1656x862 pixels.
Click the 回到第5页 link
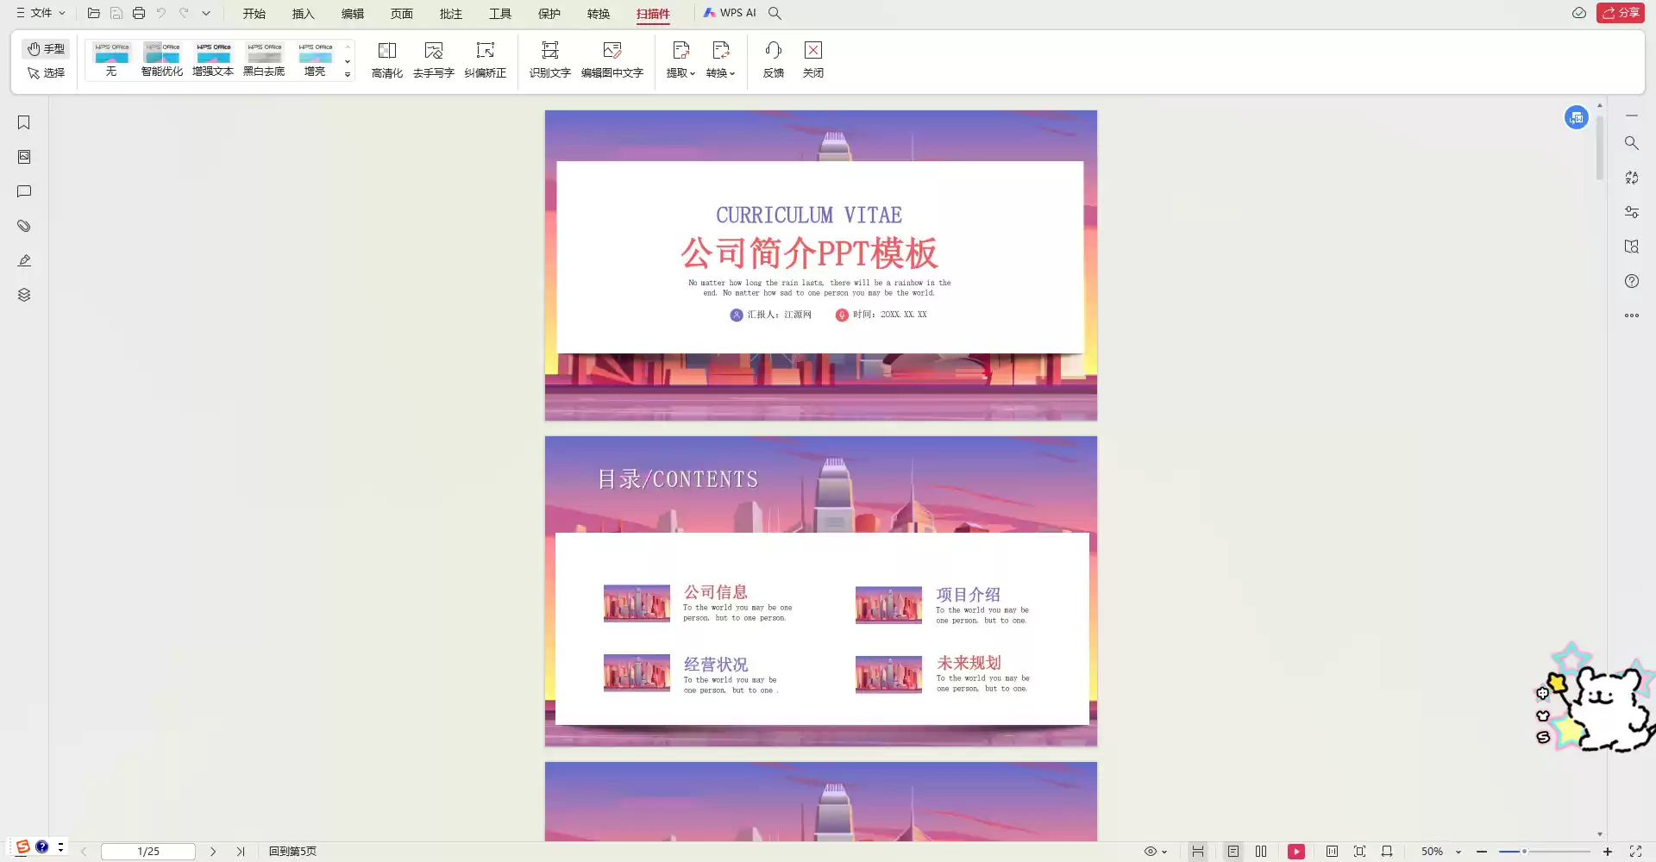[292, 851]
